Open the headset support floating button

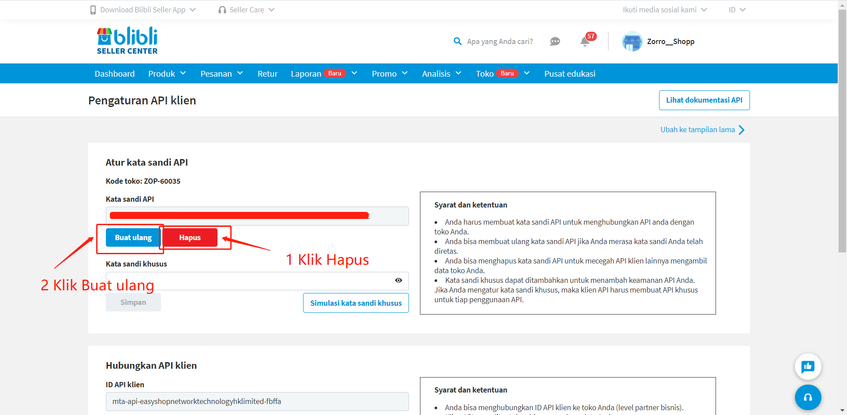point(808,397)
